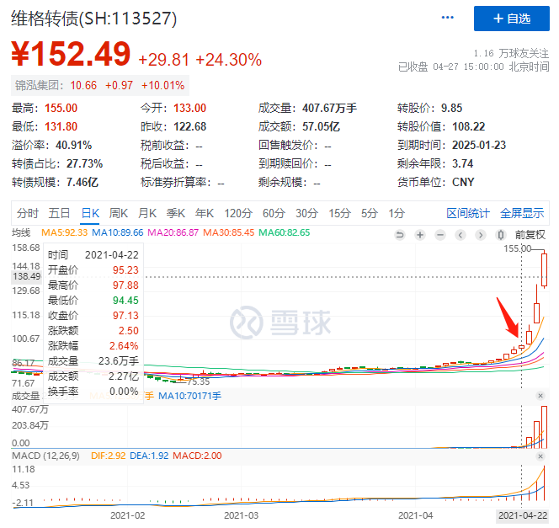Click the 最高 155.00 value
The width and height of the screenshot is (559, 528).
click(61, 108)
